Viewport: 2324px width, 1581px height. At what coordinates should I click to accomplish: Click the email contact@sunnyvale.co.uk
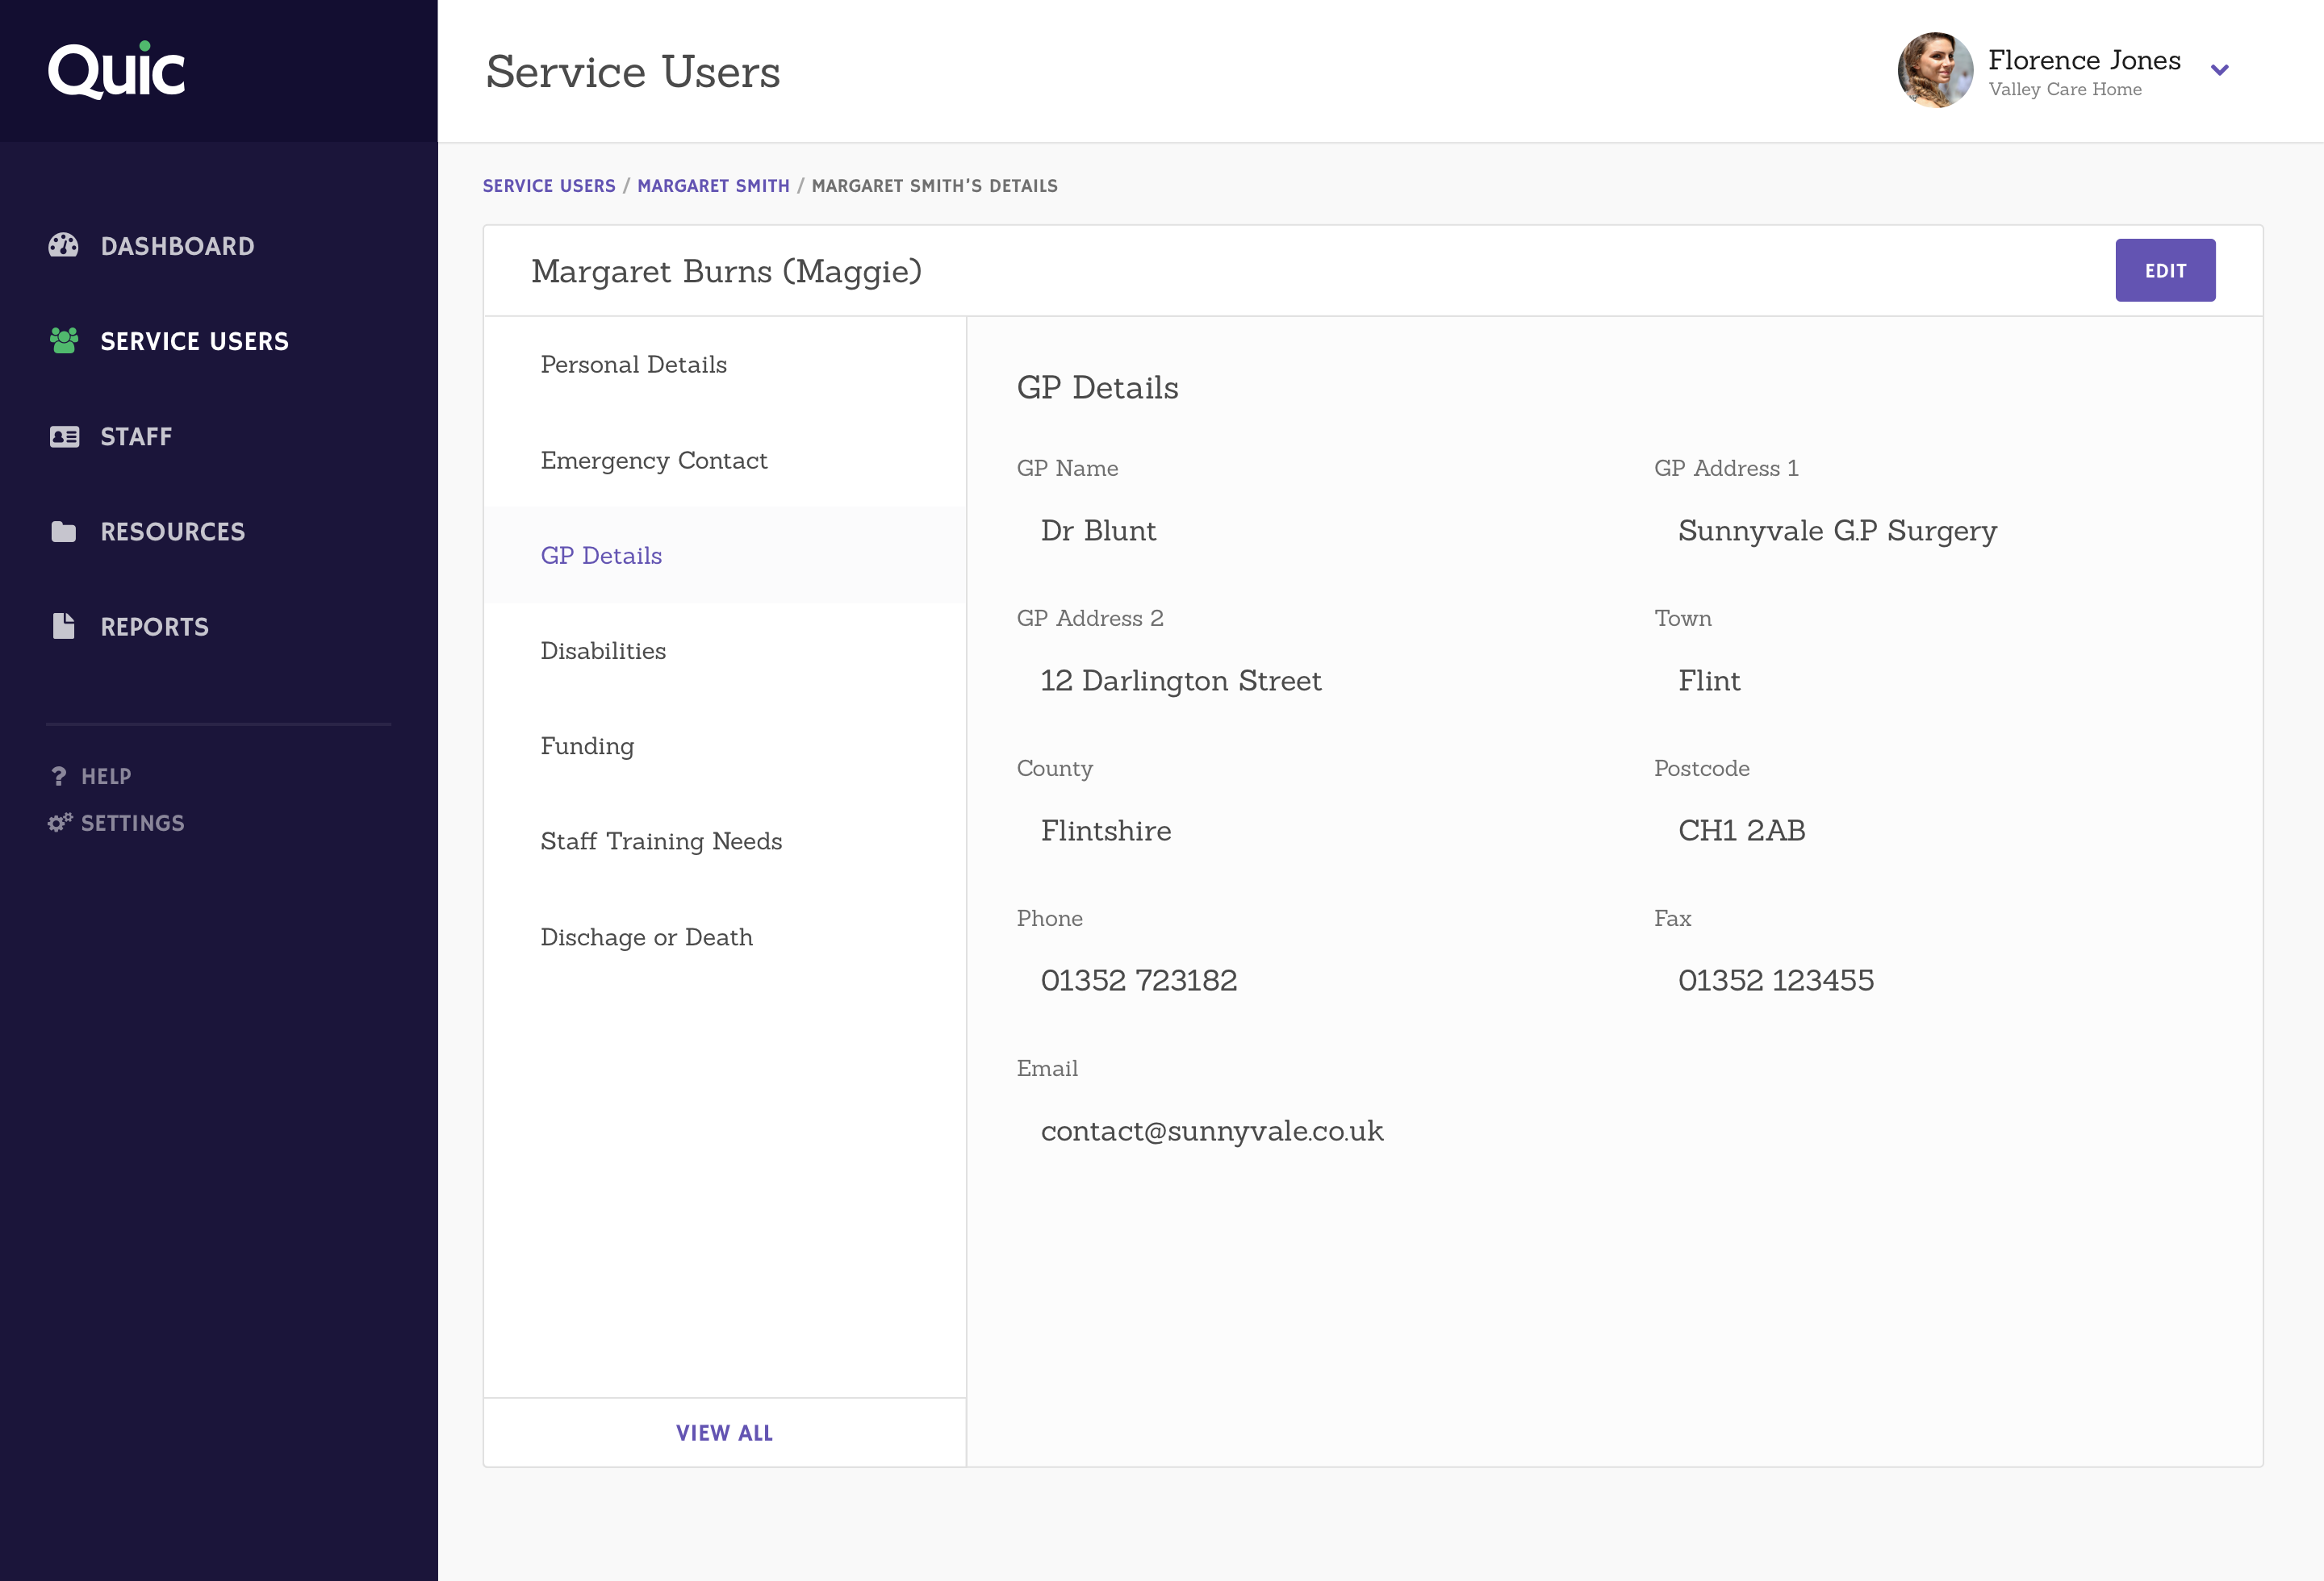pyautogui.click(x=1212, y=1130)
